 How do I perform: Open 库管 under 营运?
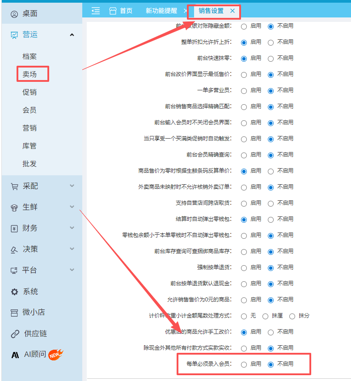tap(30, 146)
